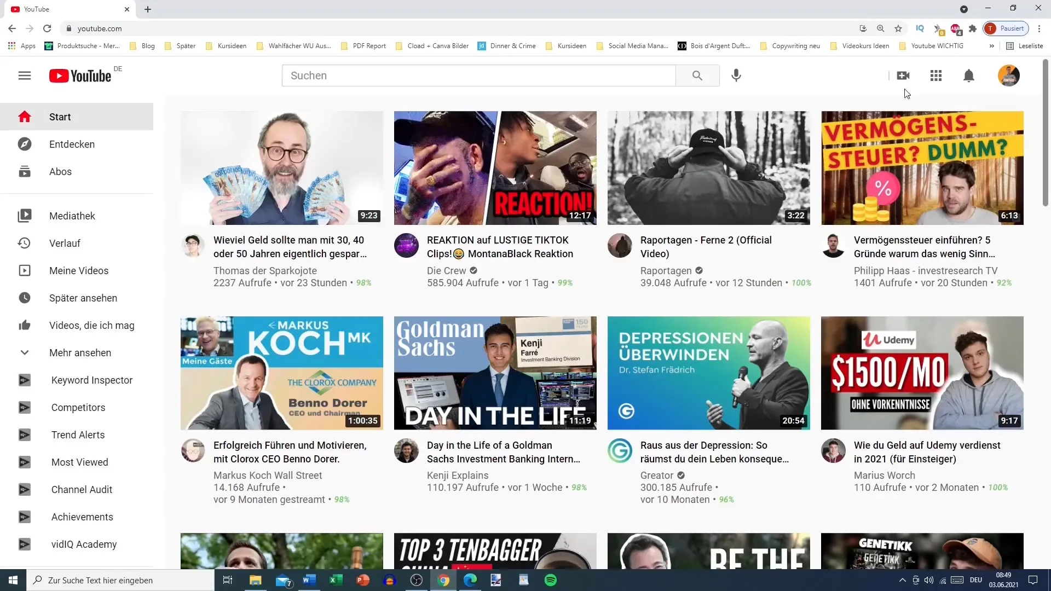Click the youtube.com address bar
Viewport: 1051px width, 591px height.
pyautogui.click(x=460, y=28)
